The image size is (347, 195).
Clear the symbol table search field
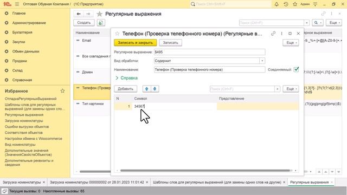coord(277,89)
